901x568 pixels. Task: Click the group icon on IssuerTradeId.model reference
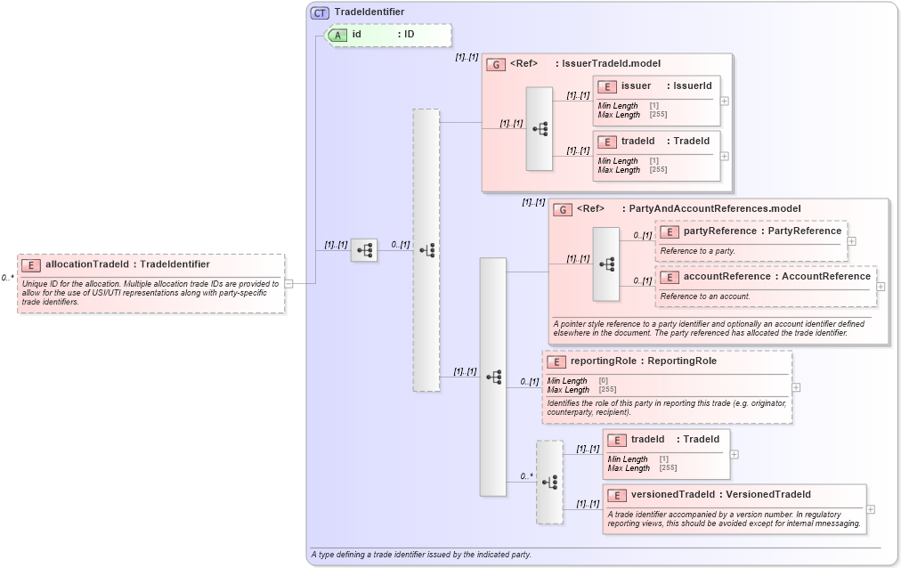[x=494, y=63]
